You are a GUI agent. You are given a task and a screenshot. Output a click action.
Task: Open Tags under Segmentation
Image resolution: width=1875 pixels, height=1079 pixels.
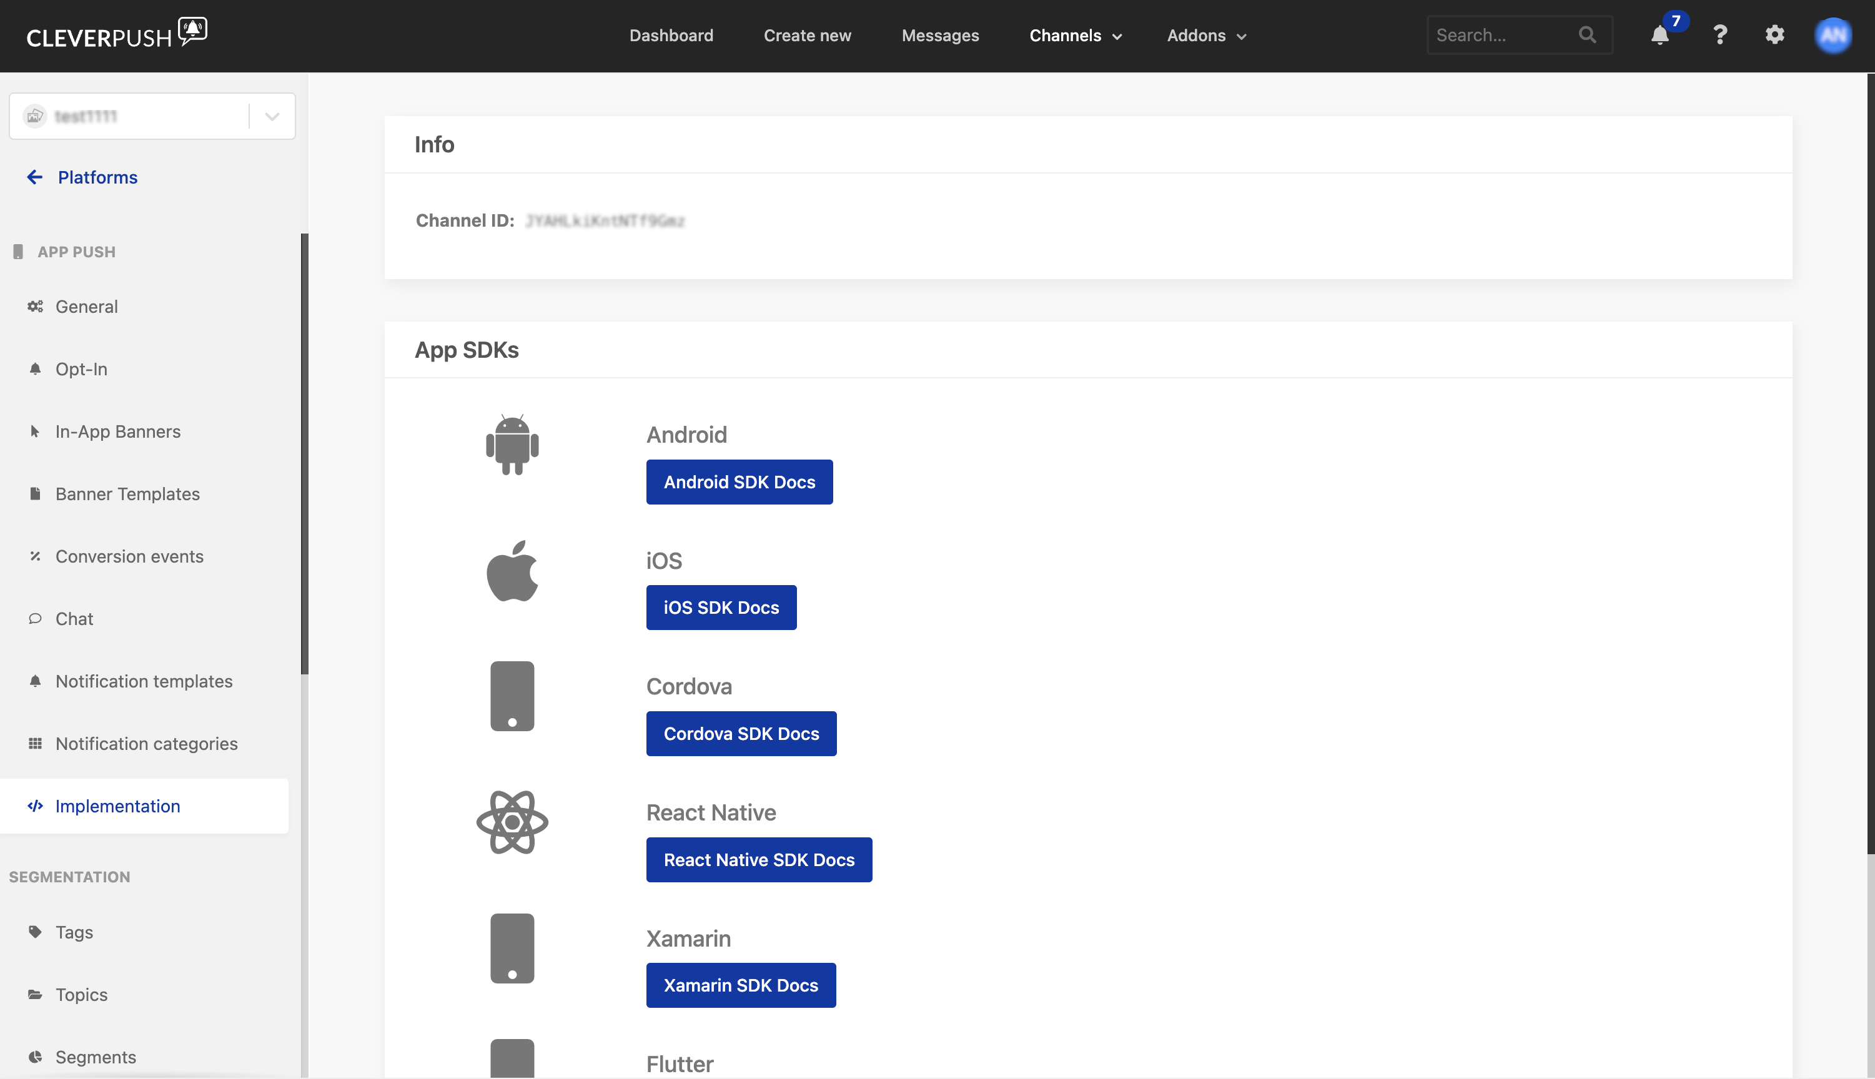[x=144, y=932]
